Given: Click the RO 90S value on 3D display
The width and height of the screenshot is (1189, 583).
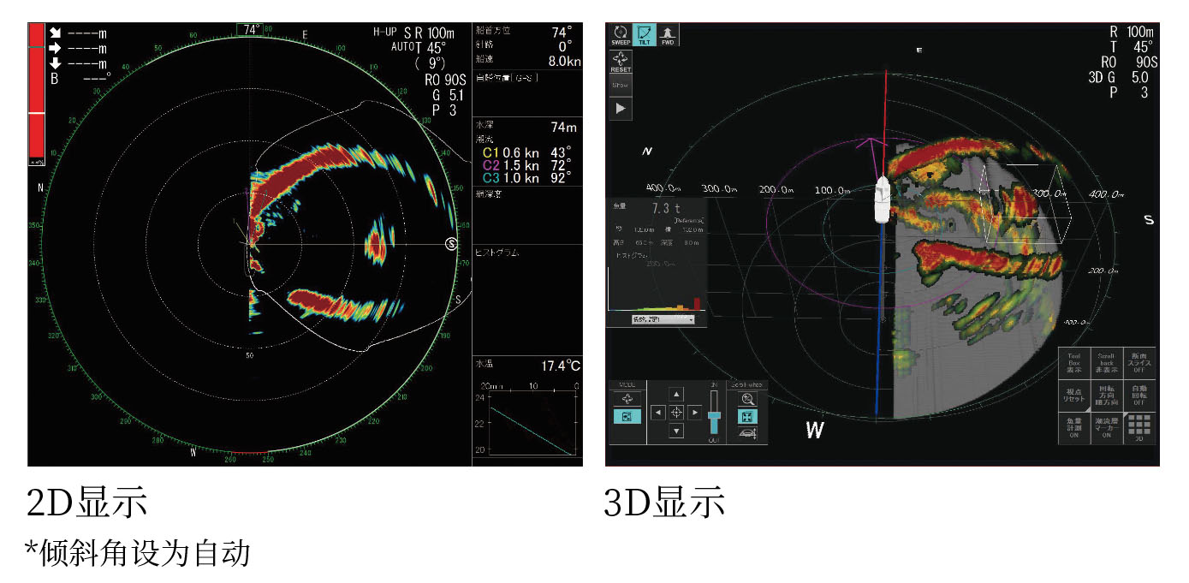Looking at the screenshot, I should pyautogui.click(x=1130, y=62).
